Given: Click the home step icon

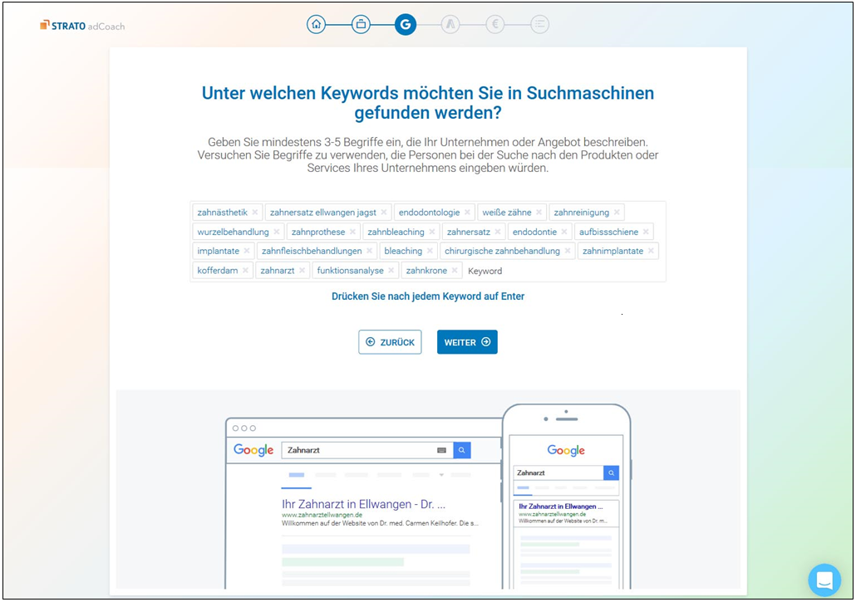Looking at the screenshot, I should click(x=316, y=24).
